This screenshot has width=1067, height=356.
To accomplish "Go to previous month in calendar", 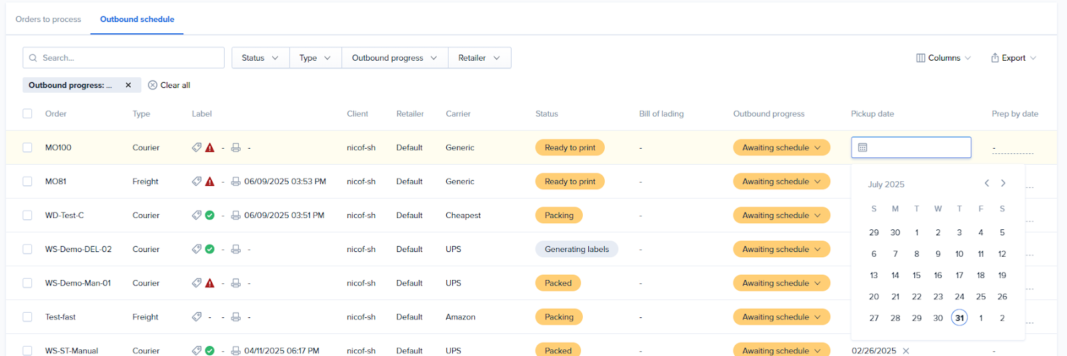I will [987, 183].
